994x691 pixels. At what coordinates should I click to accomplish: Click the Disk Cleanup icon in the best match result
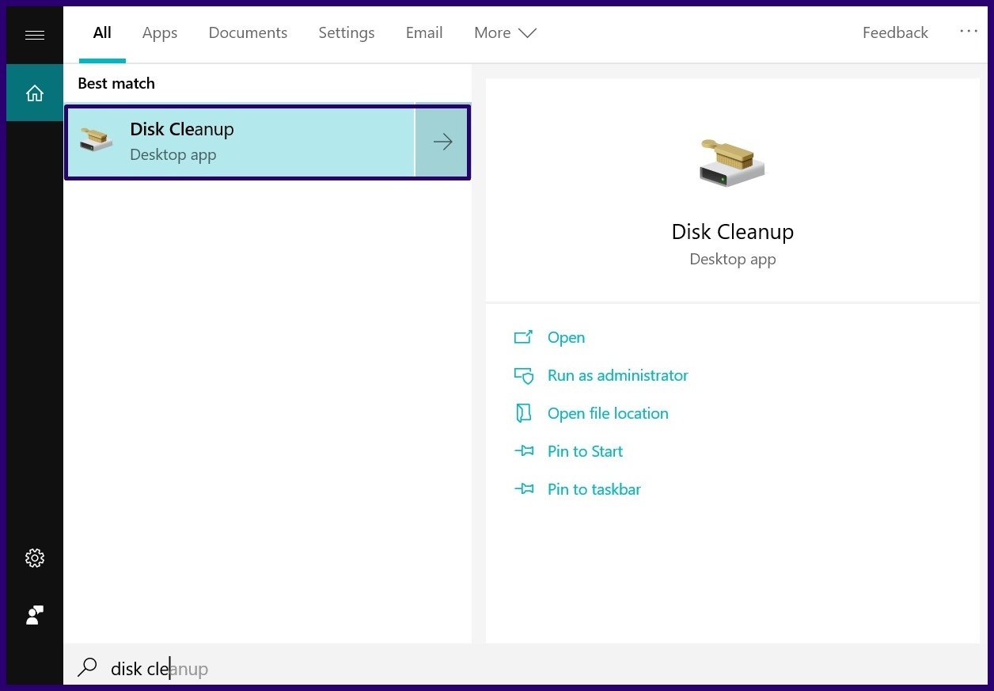click(x=97, y=142)
